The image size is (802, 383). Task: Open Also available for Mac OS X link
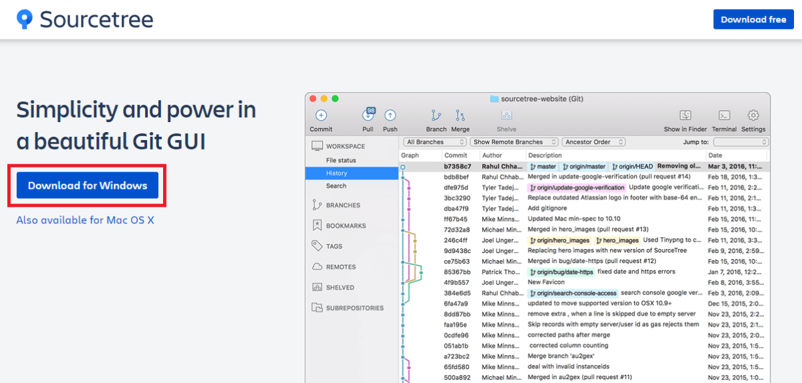[x=85, y=220]
